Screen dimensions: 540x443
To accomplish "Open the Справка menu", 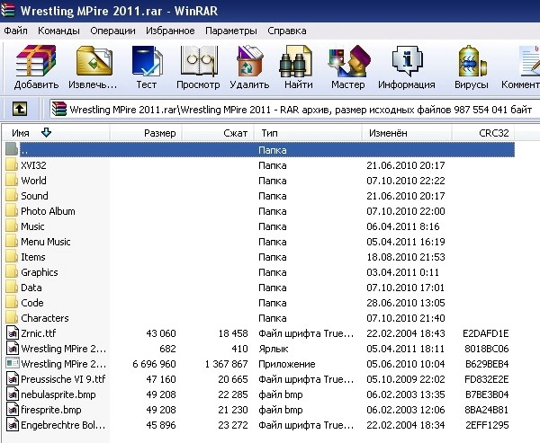I will (x=287, y=31).
